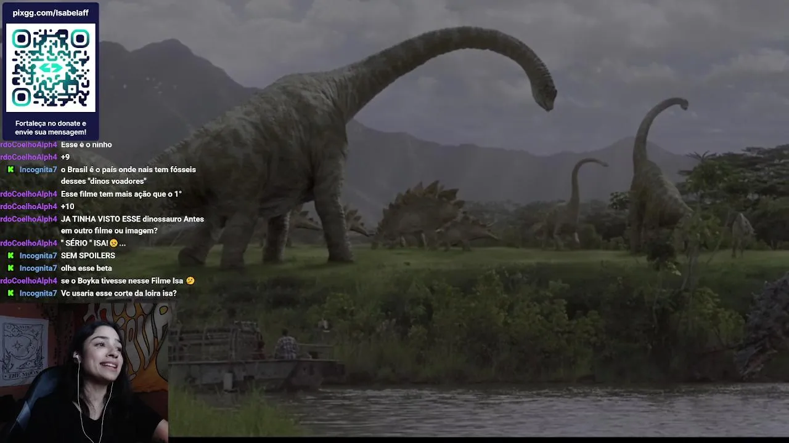789x443 pixels.
Task: Open the pixgg.com/Isabelaff link text
Action: pos(51,13)
